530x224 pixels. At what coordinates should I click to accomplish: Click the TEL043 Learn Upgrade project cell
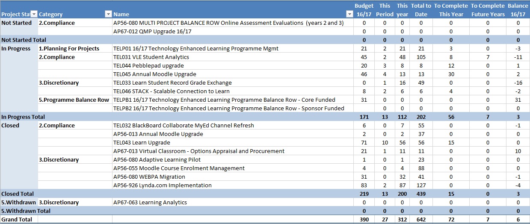tap(142, 142)
